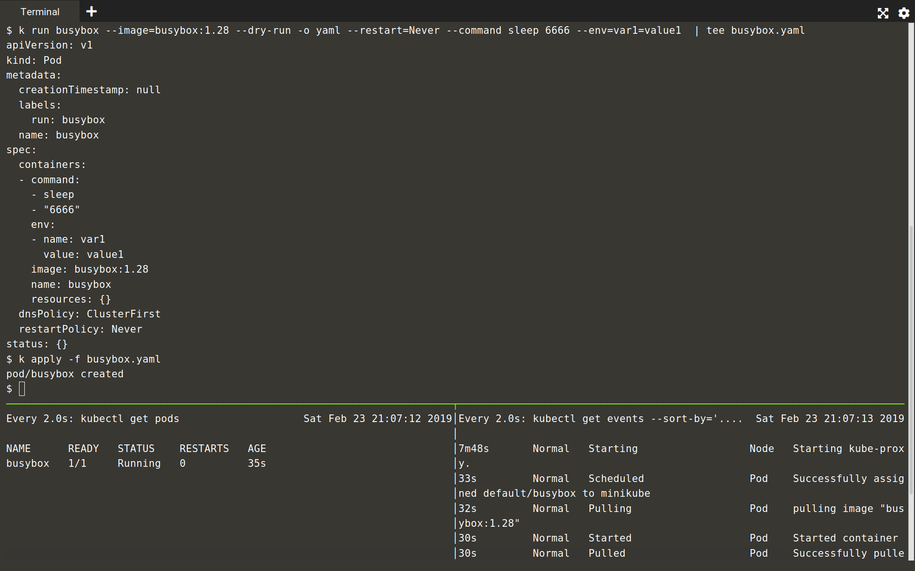Click the 'kind: Pod' line
The width and height of the screenshot is (915, 571).
coord(34,60)
